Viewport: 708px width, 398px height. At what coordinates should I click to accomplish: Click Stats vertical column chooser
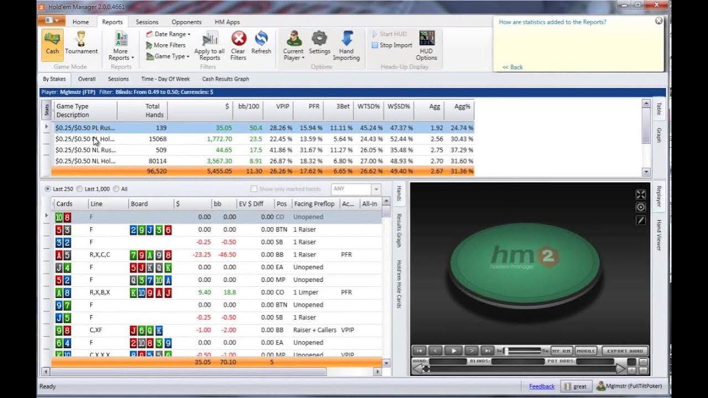click(x=46, y=111)
